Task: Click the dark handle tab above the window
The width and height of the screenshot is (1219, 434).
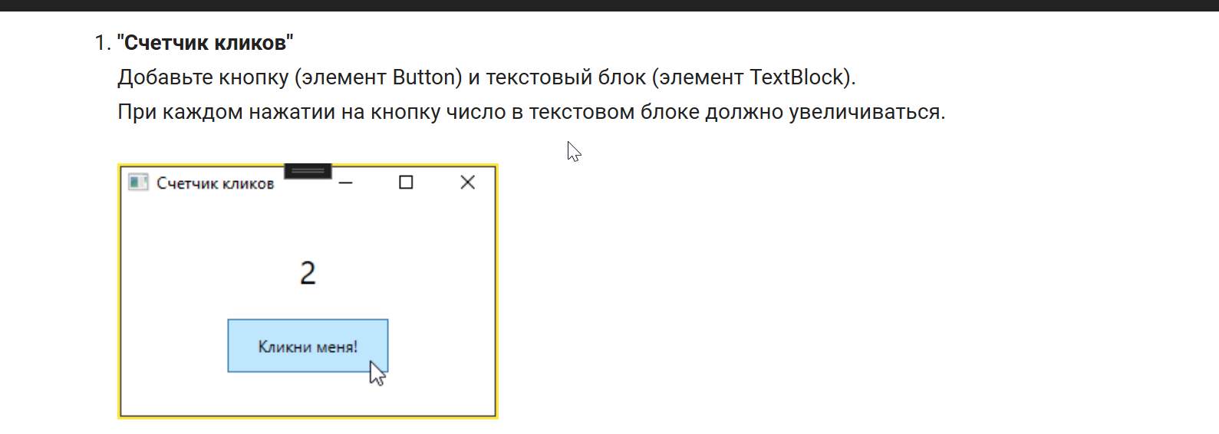Action: [x=308, y=171]
